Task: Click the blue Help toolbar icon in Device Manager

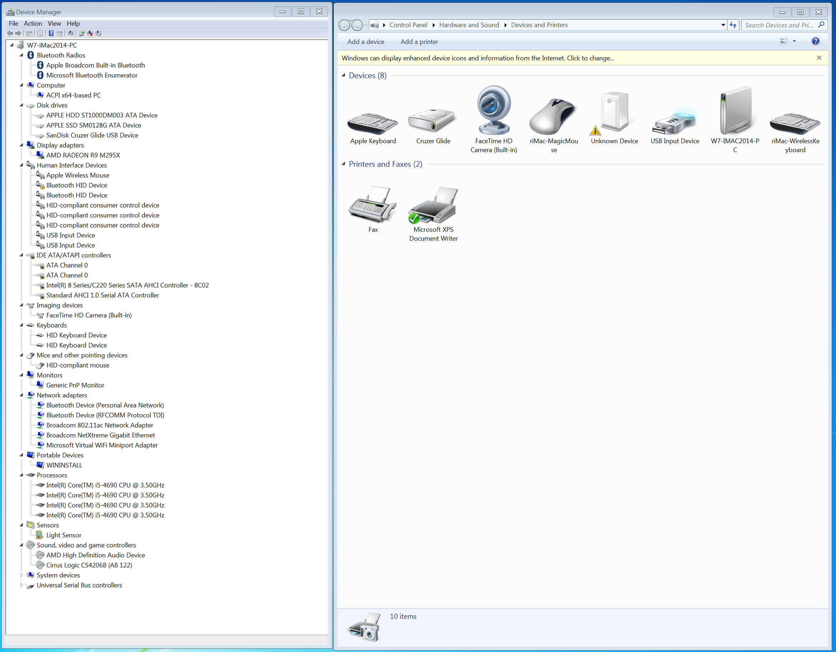Action: click(x=51, y=34)
